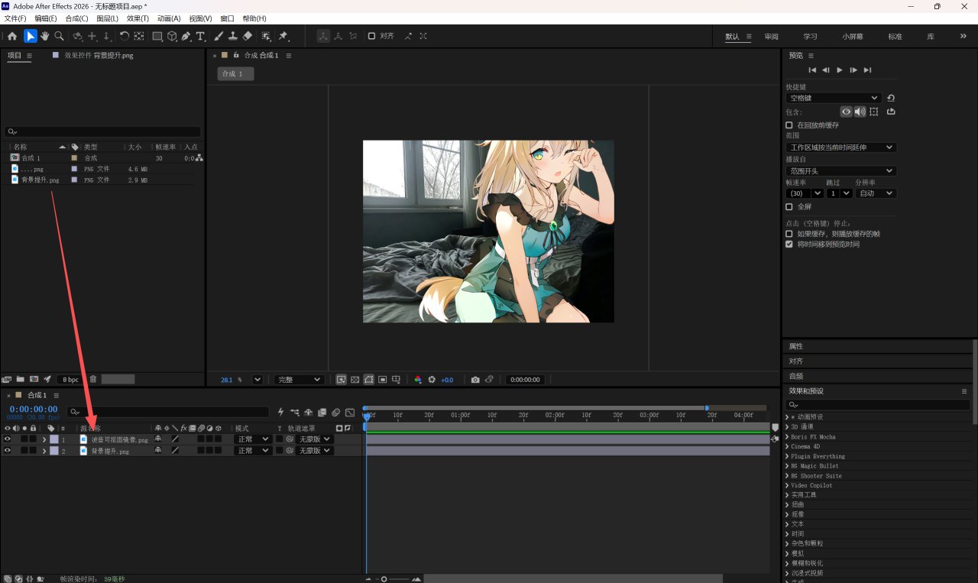Click the timeline zoom slider handle
Screen dimensions: 978x583
click(384, 578)
